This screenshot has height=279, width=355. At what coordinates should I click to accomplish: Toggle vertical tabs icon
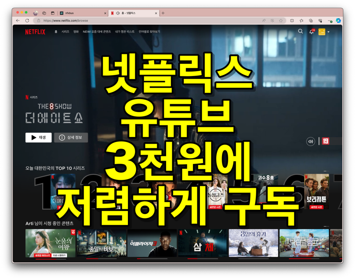coord(53,13)
